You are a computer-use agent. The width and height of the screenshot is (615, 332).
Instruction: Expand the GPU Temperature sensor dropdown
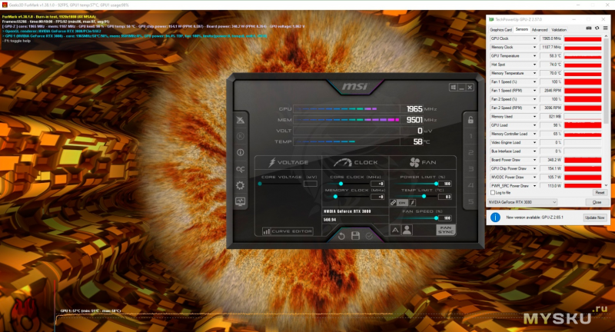pyautogui.click(x=534, y=55)
